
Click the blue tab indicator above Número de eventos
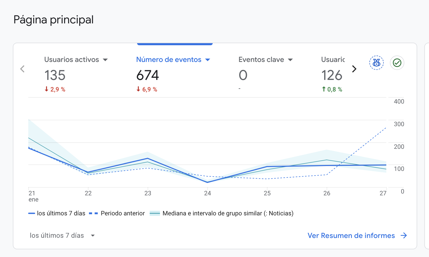click(175, 44)
